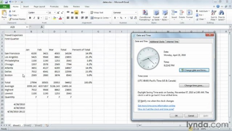Toggle Notify me when the clock changes
The width and height of the screenshot is (232, 131).
tap(139, 101)
